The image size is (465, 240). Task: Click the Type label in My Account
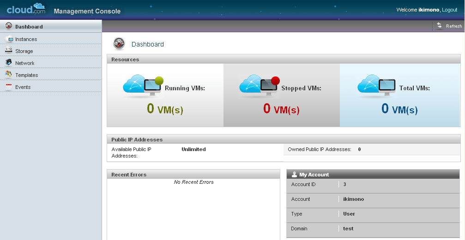[296, 214]
